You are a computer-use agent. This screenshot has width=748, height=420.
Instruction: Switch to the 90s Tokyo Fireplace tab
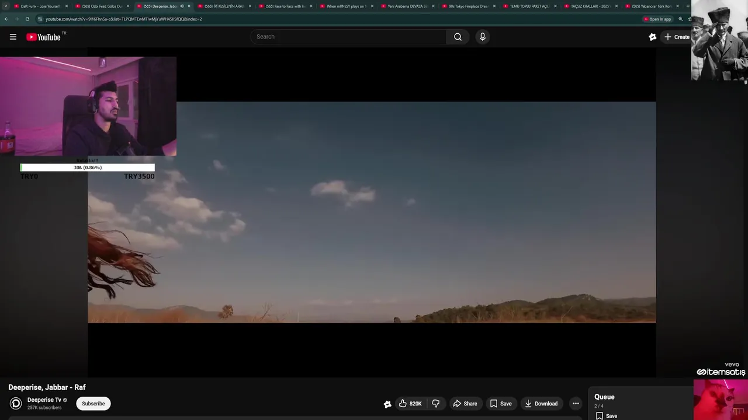pos(469,6)
